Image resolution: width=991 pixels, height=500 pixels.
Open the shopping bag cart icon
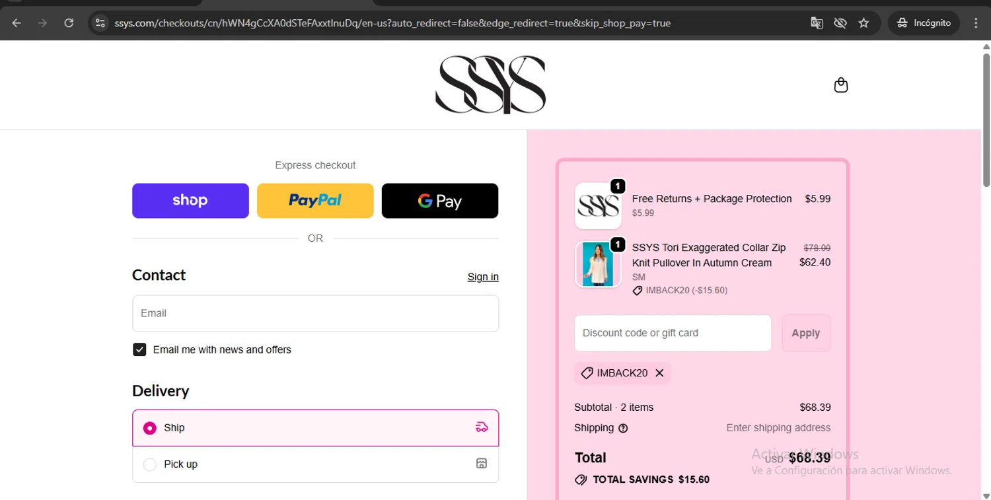840,85
